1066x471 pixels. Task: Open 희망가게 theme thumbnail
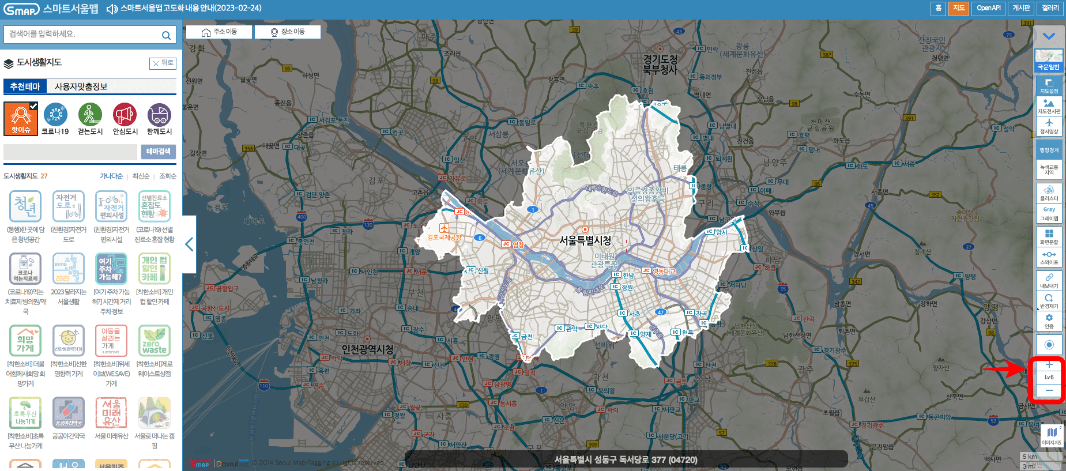click(25, 341)
